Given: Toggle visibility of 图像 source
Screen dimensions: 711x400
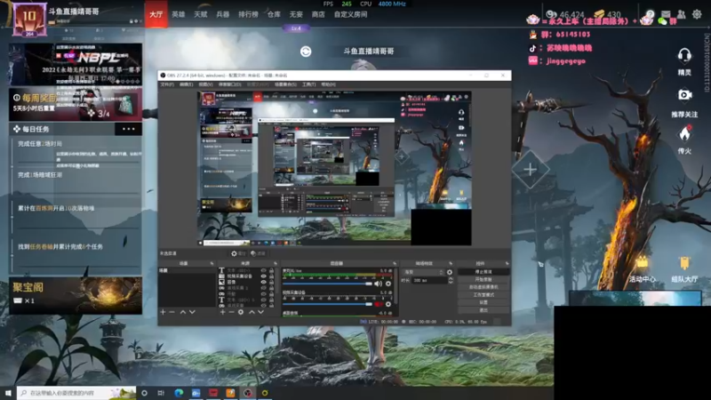Looking at the screenshot, I should click(x=263, y=282).
